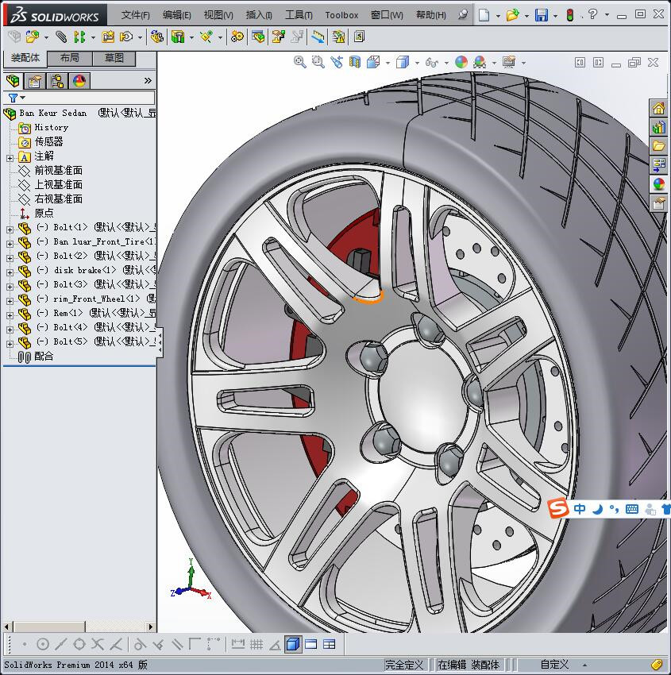Click the View Orientation cube icon

[373, 63]
